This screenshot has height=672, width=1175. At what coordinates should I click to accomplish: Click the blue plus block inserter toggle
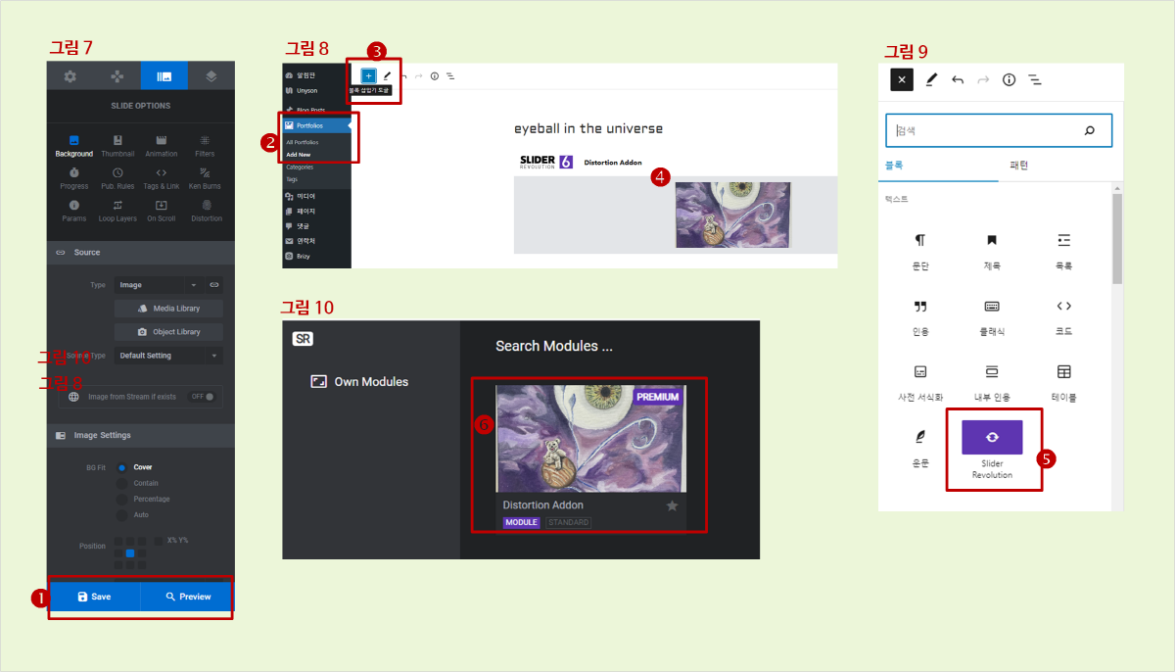click(x=368, y=75)
